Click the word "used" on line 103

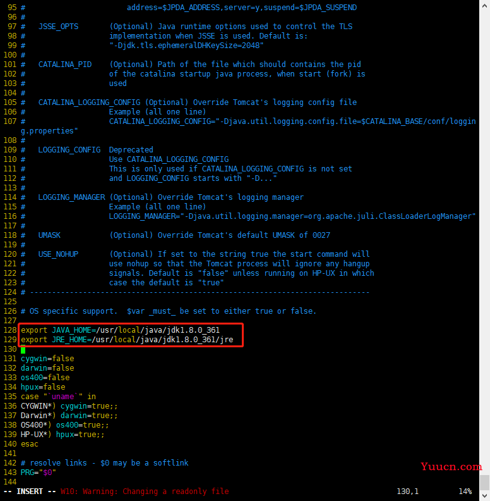point(118,83)
